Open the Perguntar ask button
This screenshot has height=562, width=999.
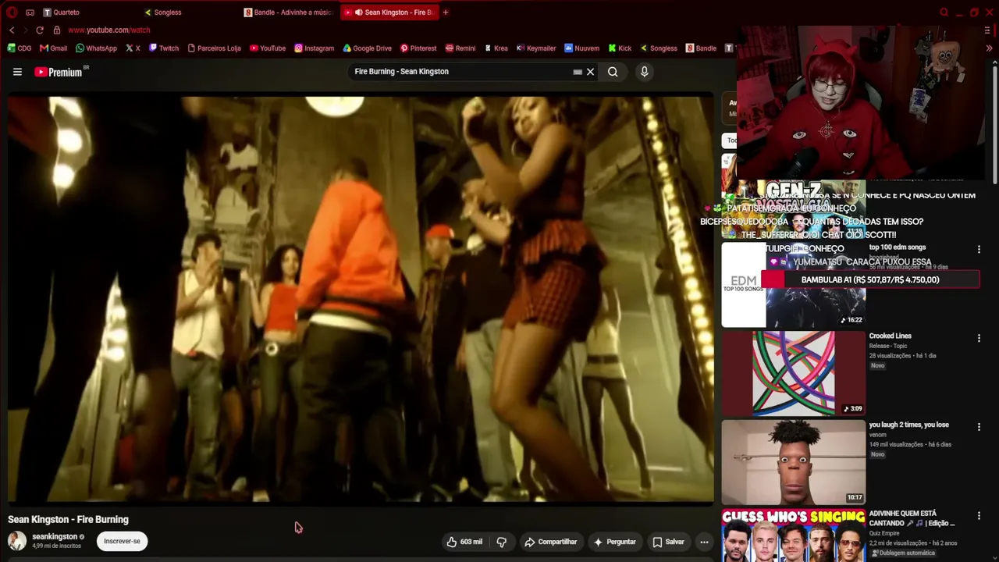tap(615, 542)
